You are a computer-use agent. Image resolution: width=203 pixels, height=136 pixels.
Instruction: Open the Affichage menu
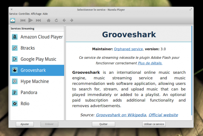coord(36,14)
